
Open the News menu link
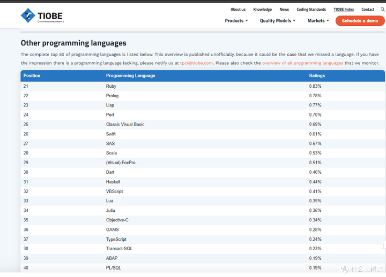point(284,9)
